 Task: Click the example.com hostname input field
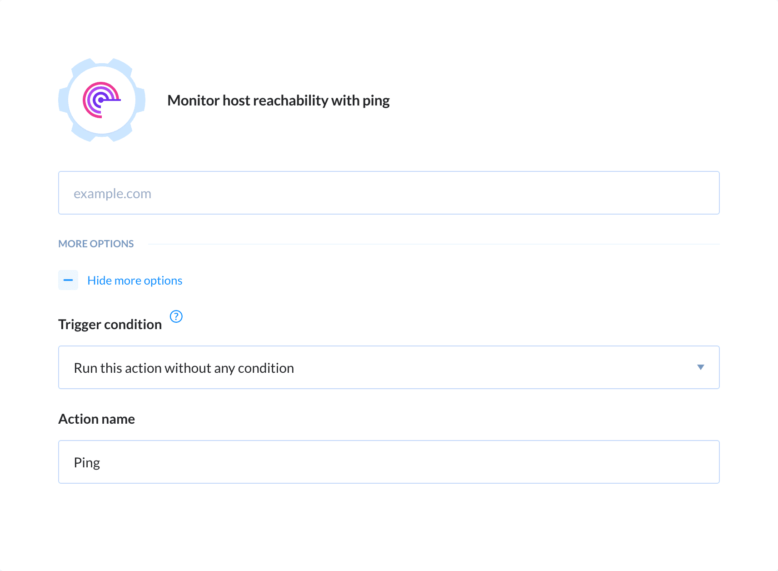[389, 193]
